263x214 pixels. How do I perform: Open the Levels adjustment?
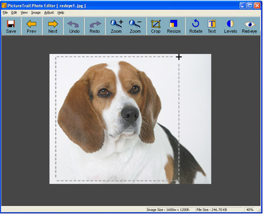231,26
